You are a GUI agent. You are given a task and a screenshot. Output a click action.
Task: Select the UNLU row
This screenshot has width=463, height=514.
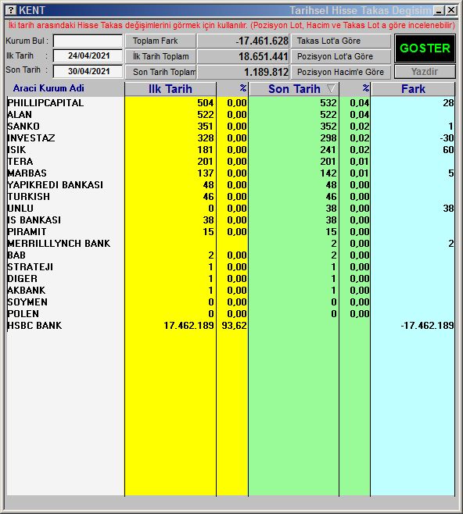(x=231, y=209)
